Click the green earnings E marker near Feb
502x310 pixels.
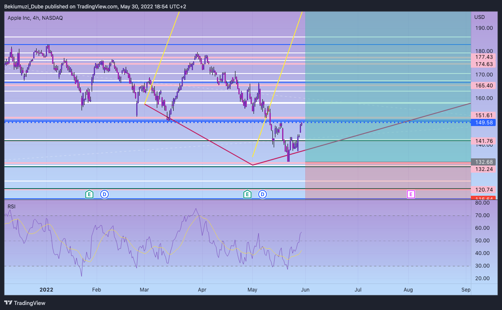89,194
